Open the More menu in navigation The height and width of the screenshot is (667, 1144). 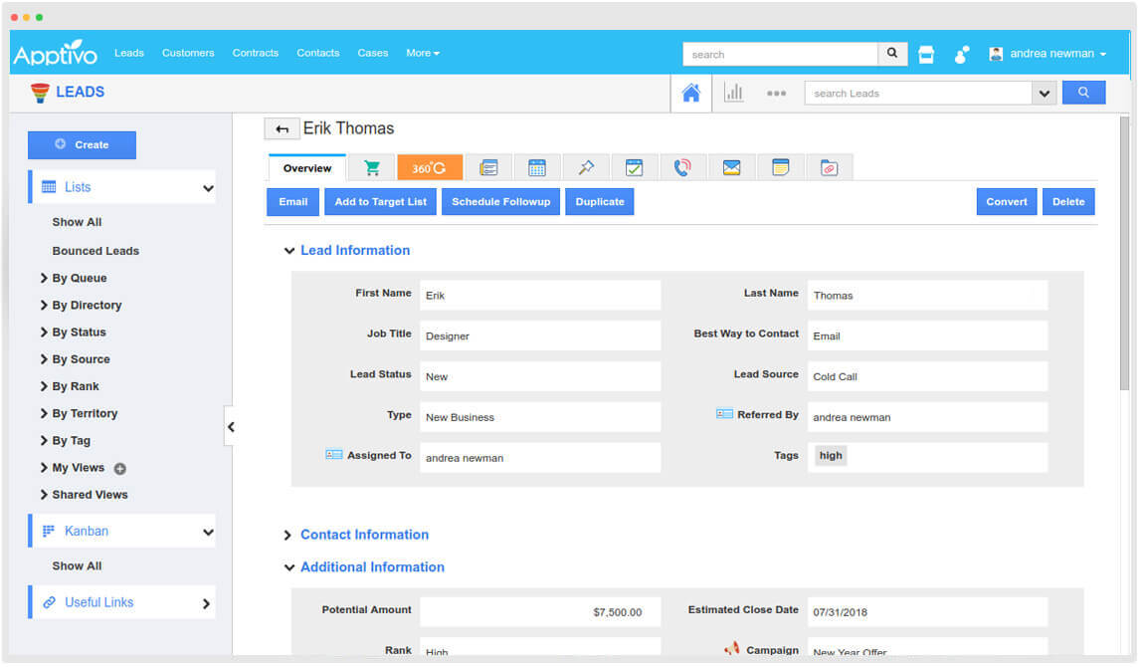422,54
